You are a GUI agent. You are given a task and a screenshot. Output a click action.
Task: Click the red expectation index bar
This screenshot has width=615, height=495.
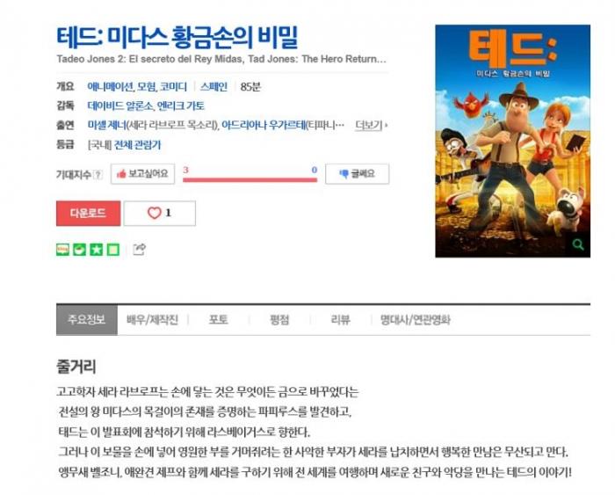[250, 179]
